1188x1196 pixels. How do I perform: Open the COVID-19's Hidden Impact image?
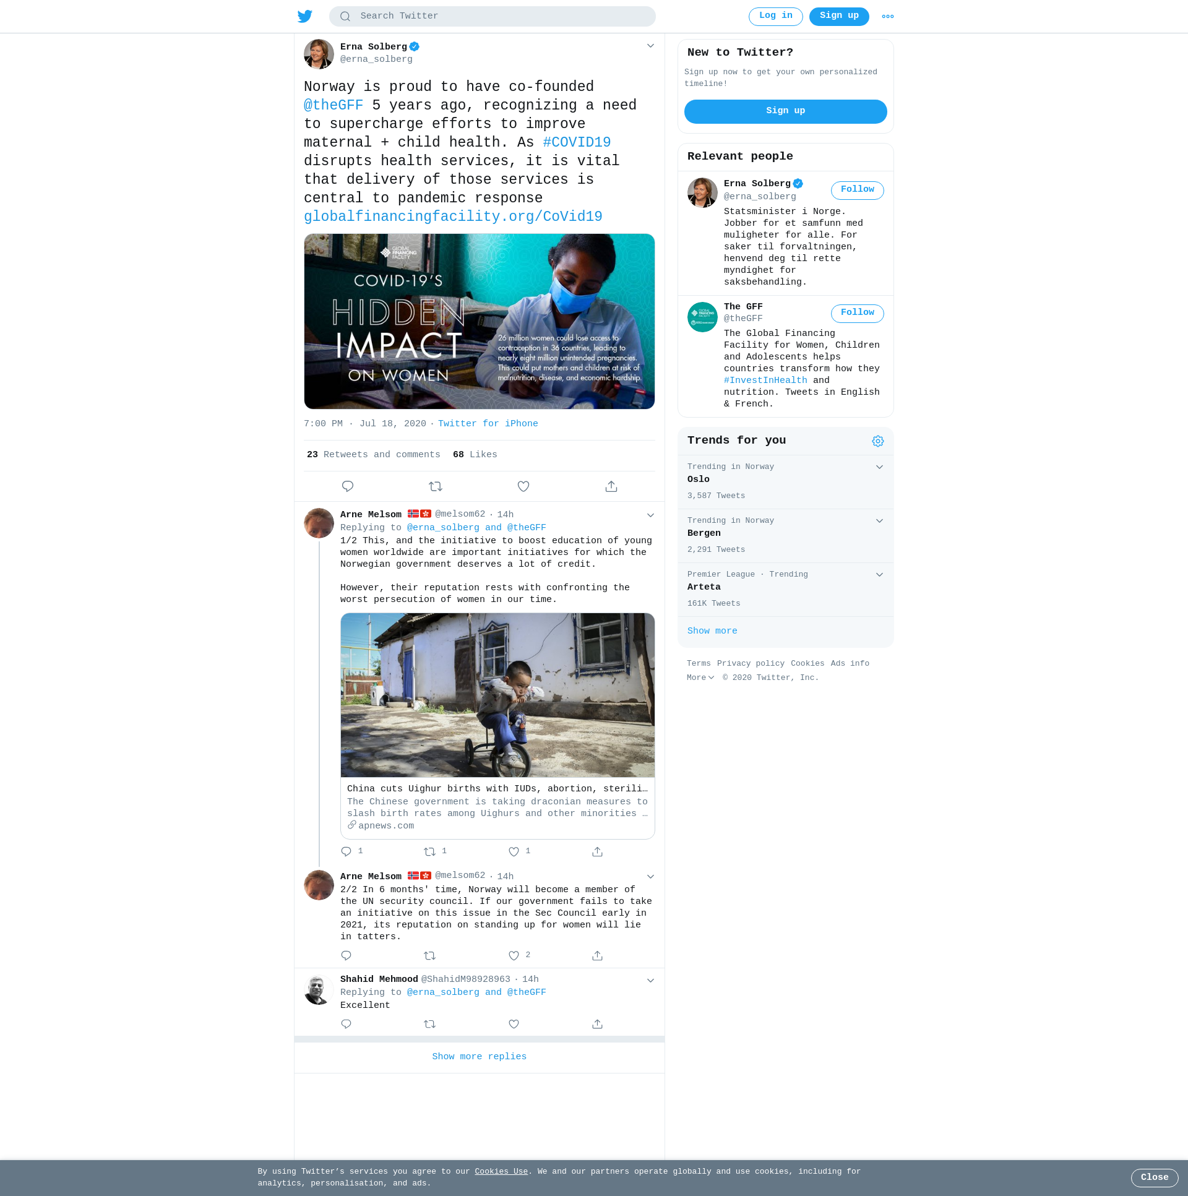point(479,321)
